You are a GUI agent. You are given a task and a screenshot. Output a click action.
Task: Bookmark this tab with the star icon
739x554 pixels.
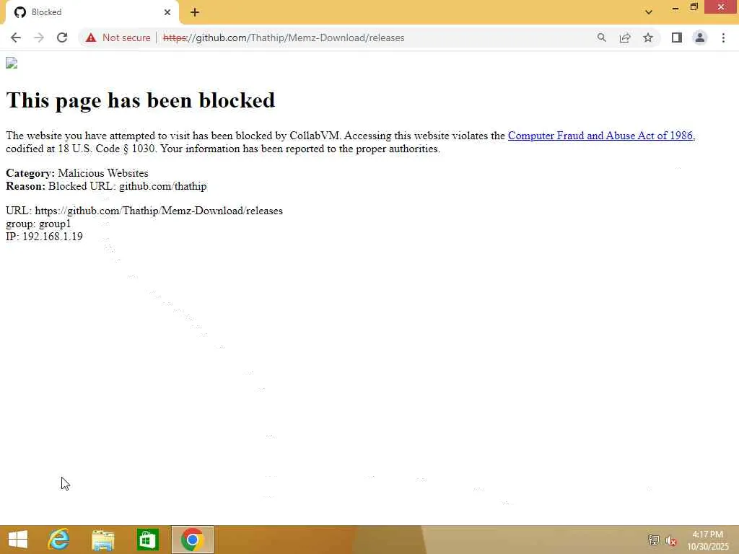[648, 38]
